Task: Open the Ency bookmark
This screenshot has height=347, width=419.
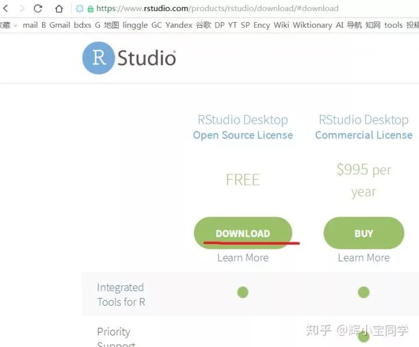Action: [x=262, y=26]
